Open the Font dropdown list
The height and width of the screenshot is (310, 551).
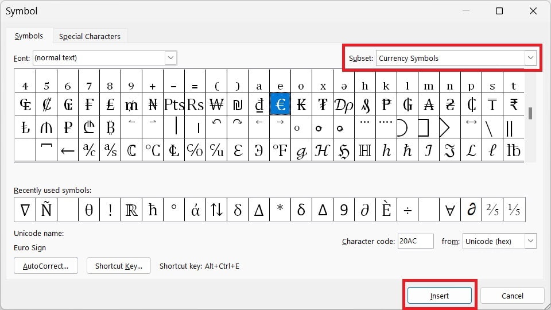point(170,57)
